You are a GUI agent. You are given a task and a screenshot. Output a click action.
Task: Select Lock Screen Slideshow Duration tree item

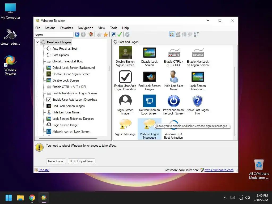coord(73,119)
